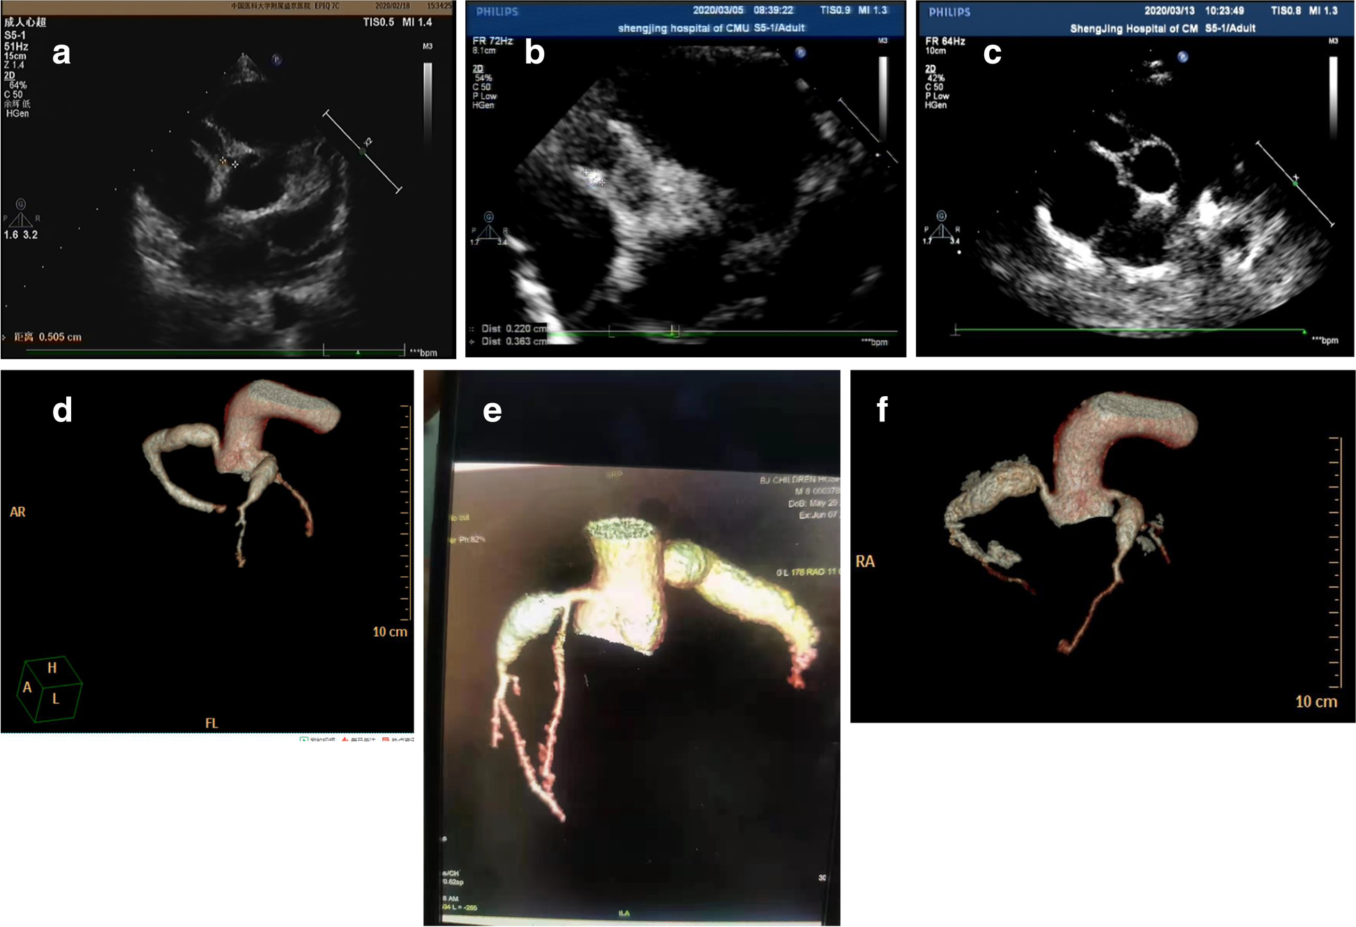Click the '10cm' depth value in panel c
The width and height of the screenshot is (1356, 927).
click(935, 51)
